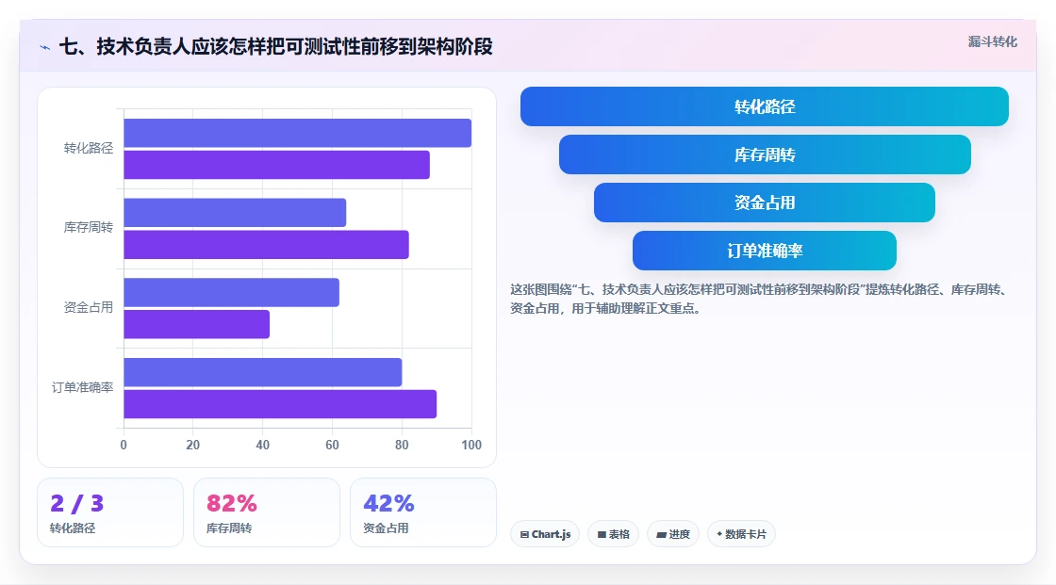1056x585 pixels.
Task: Click the 进度 tag chip
Action: coord(673,534)
